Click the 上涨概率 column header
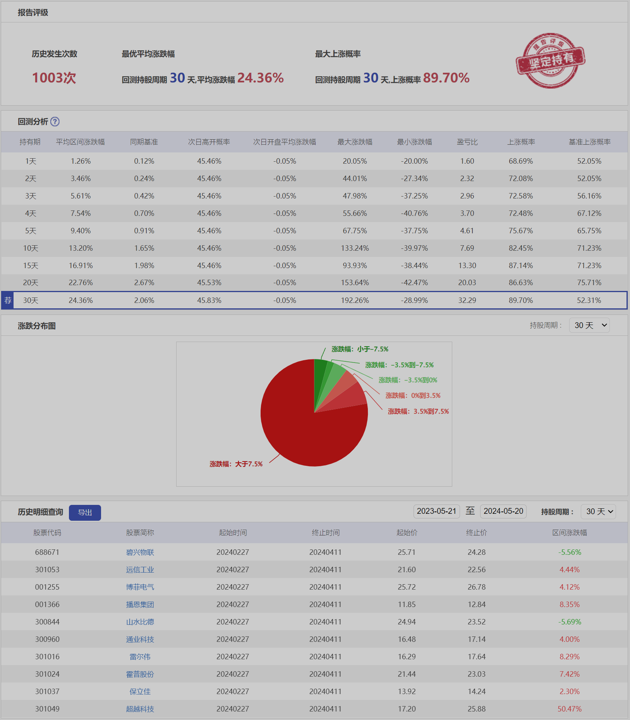630x720 pixels. click(x=521, y=142)
